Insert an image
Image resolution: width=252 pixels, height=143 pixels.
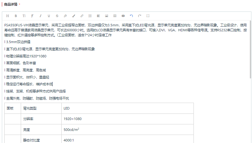tap(106, 16)
